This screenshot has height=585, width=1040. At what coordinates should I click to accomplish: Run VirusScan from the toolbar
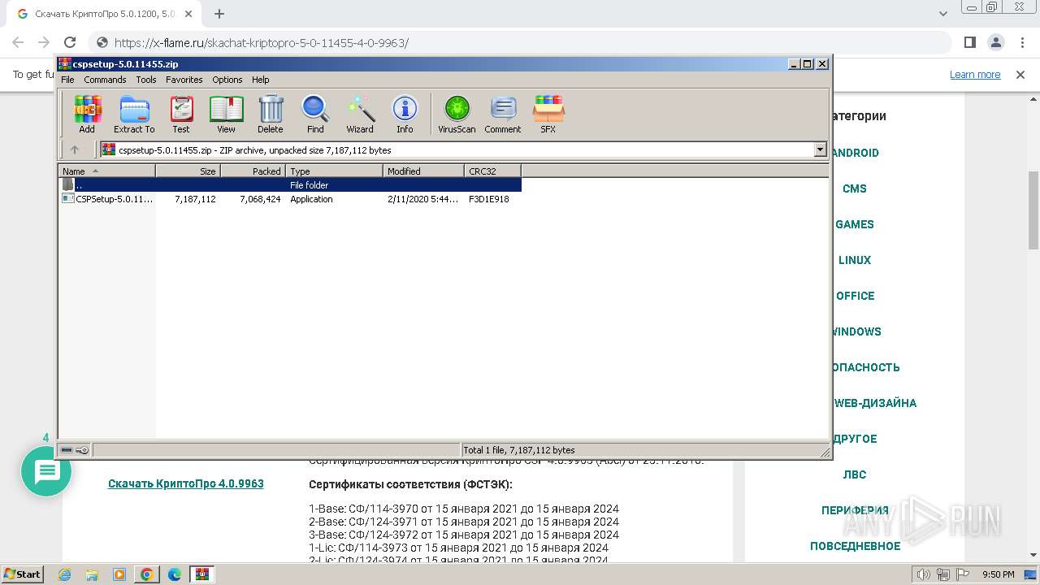click(457, 114)
